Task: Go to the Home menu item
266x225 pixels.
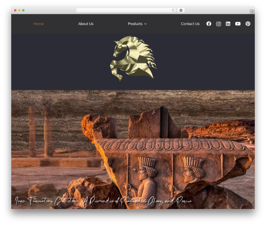Action: (x=38, y=24)
